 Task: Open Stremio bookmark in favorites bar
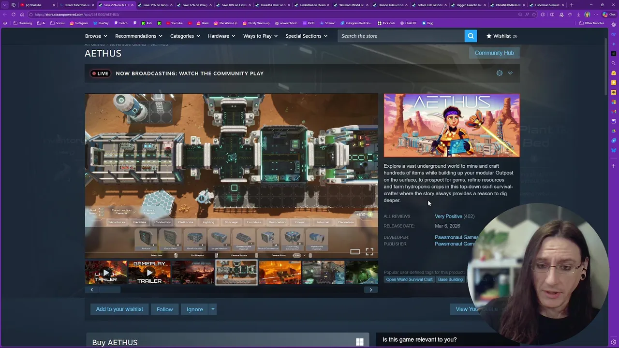coord(327,23)
